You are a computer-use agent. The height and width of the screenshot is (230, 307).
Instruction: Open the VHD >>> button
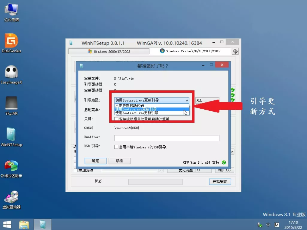(x=225, y=170)
